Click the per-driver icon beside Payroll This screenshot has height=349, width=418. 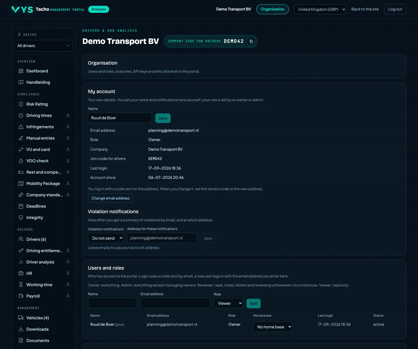tap(68, 296)
